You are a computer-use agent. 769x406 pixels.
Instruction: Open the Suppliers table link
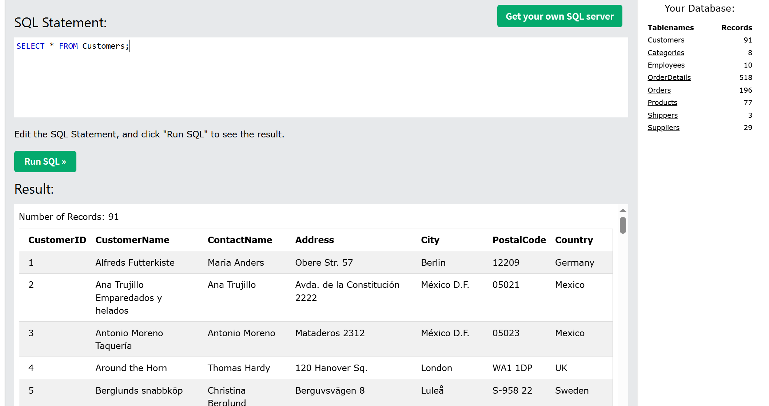click(663, 128)
